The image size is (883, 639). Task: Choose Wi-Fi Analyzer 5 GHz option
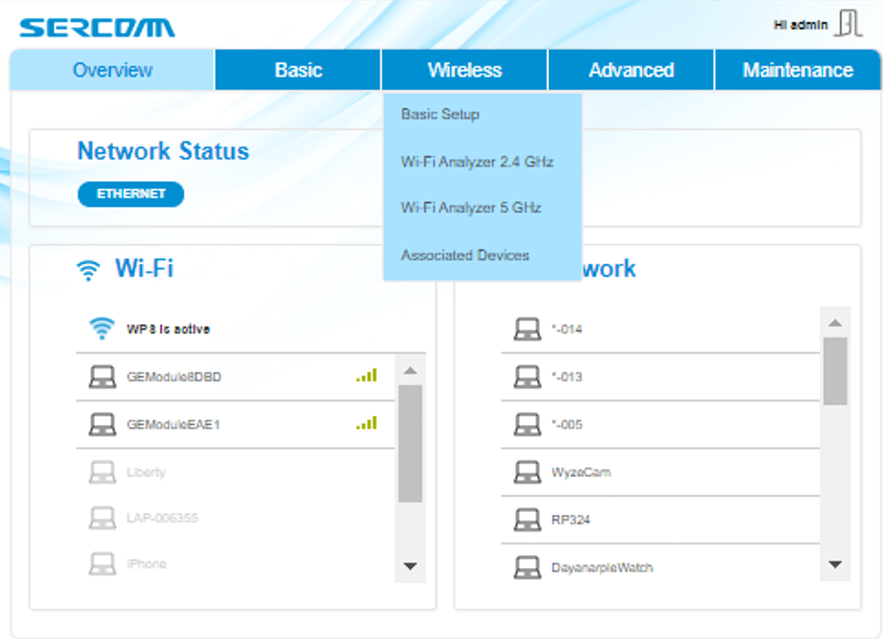pyautogui.click(x=471, y=208)
